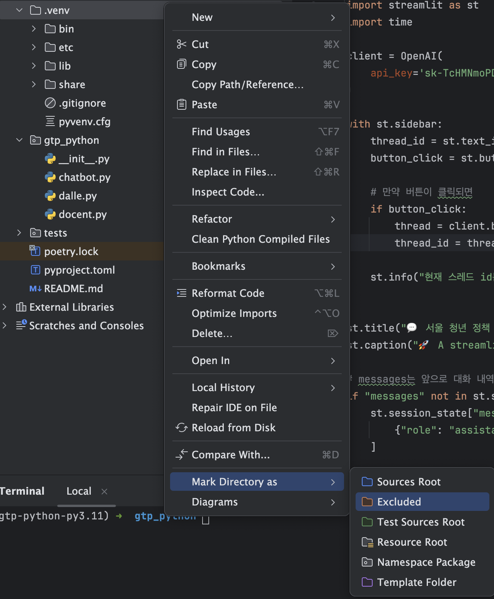The width and height of the screenshot is (494, 599).
Task: Switch to the Local terminal tab
Action: coord(79,491)
